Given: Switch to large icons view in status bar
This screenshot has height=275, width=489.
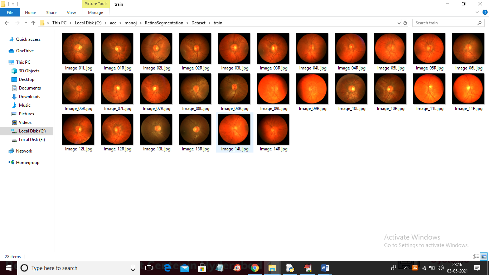Looking at the screenshot, I should [484, 256].
